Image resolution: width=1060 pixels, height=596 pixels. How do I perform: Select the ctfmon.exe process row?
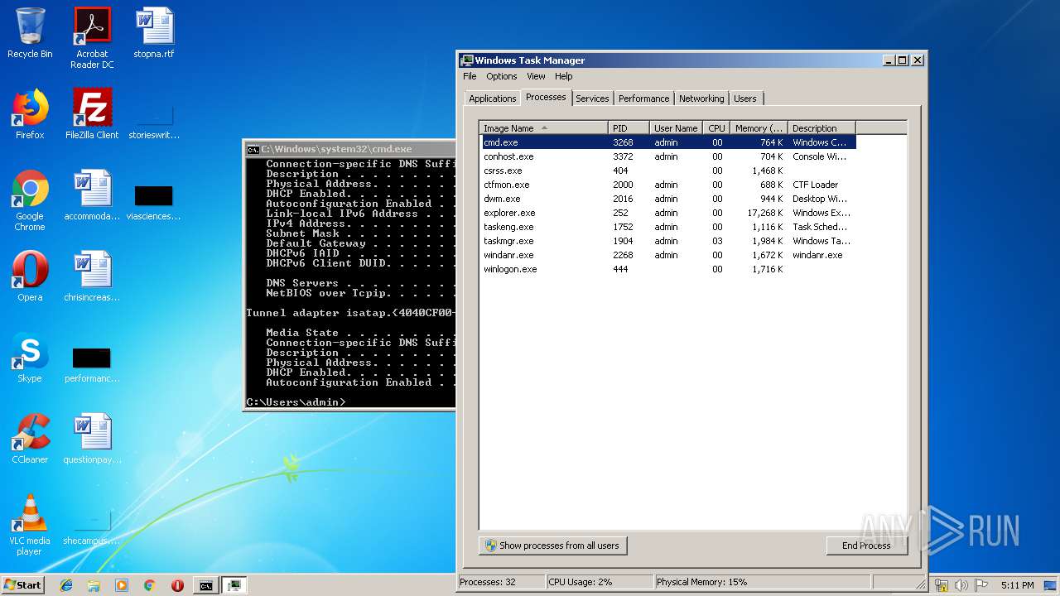667,185
